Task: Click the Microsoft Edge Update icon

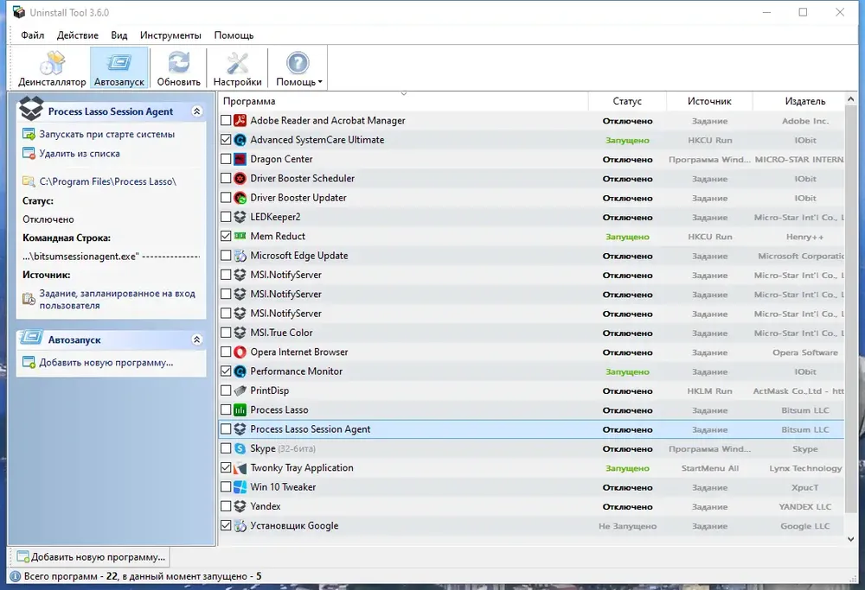Action: (240, 255)
